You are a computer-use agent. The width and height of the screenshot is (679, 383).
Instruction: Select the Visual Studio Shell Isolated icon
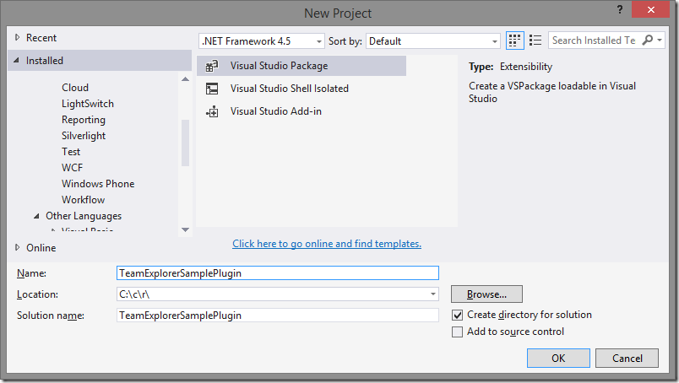pos(212,89)
